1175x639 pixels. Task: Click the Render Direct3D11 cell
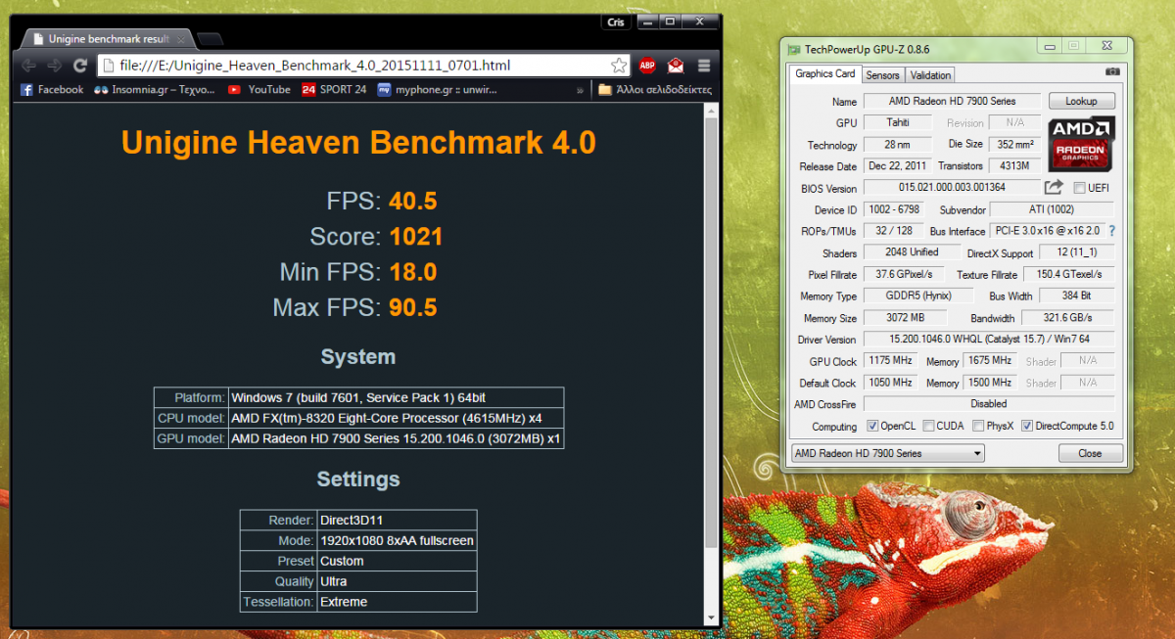(x=397, y=521)
